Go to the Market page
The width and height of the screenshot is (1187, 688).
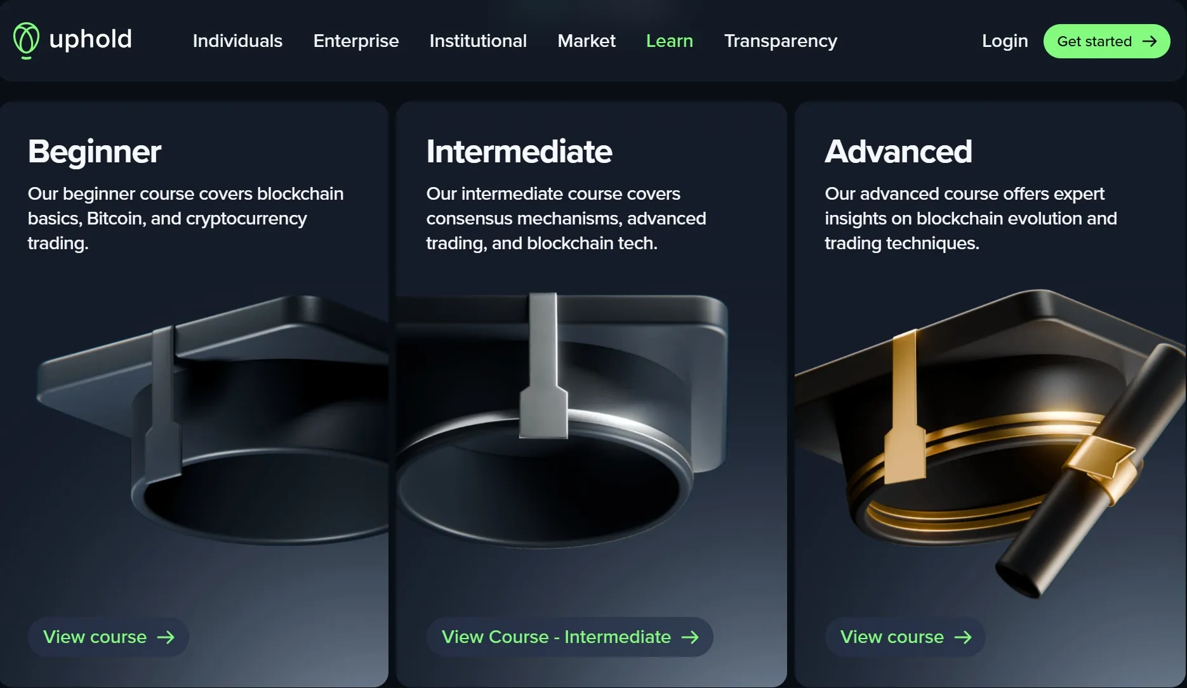point(587,41)
